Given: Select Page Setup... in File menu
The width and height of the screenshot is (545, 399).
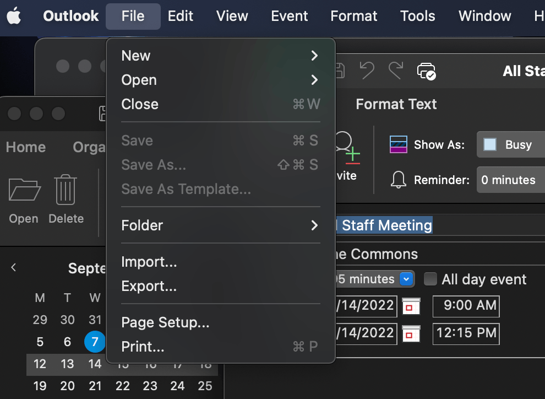Looking at the screenshot, I should pyautogui.click(x=165, y=323).
